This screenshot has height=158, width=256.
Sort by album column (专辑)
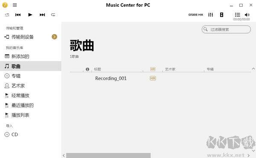(210, 69)
